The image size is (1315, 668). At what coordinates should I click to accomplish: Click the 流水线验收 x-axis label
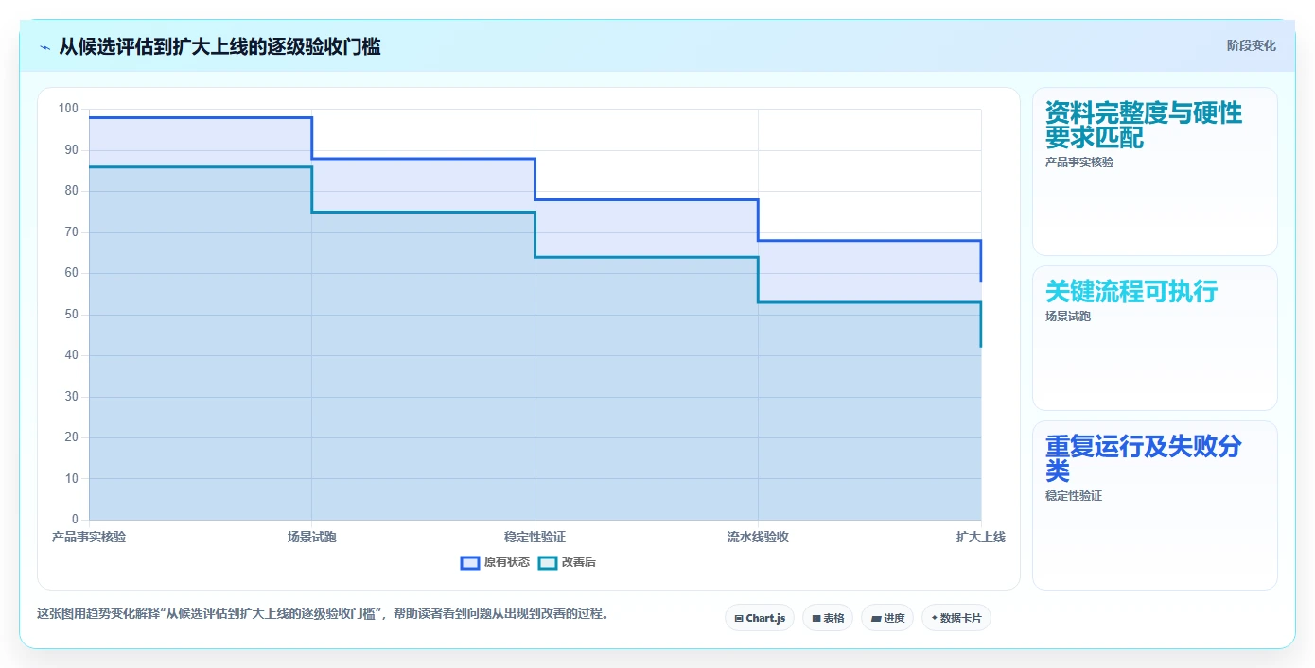tap(758, 537)
